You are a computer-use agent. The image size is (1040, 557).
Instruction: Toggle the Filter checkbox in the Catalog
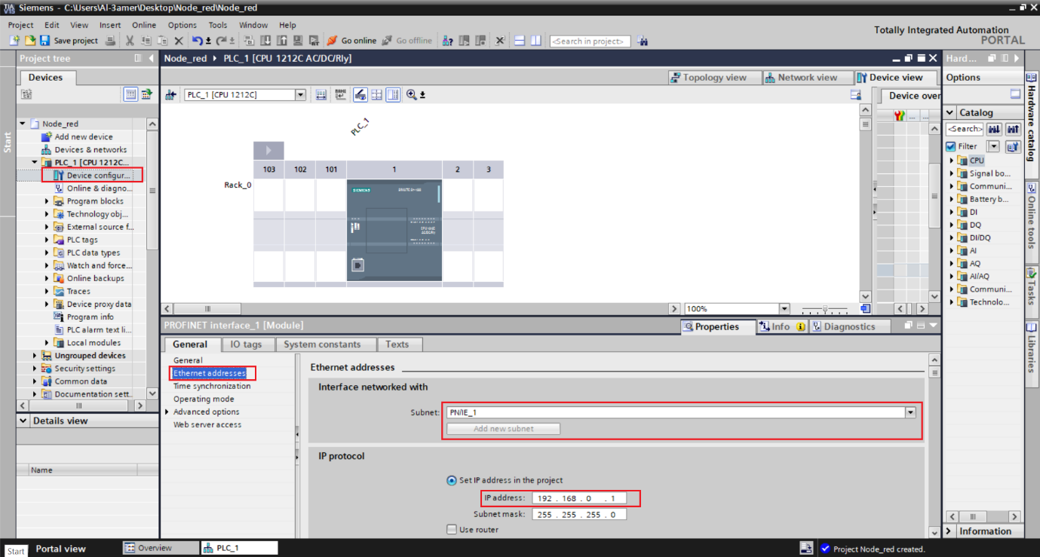click(952, 146)
